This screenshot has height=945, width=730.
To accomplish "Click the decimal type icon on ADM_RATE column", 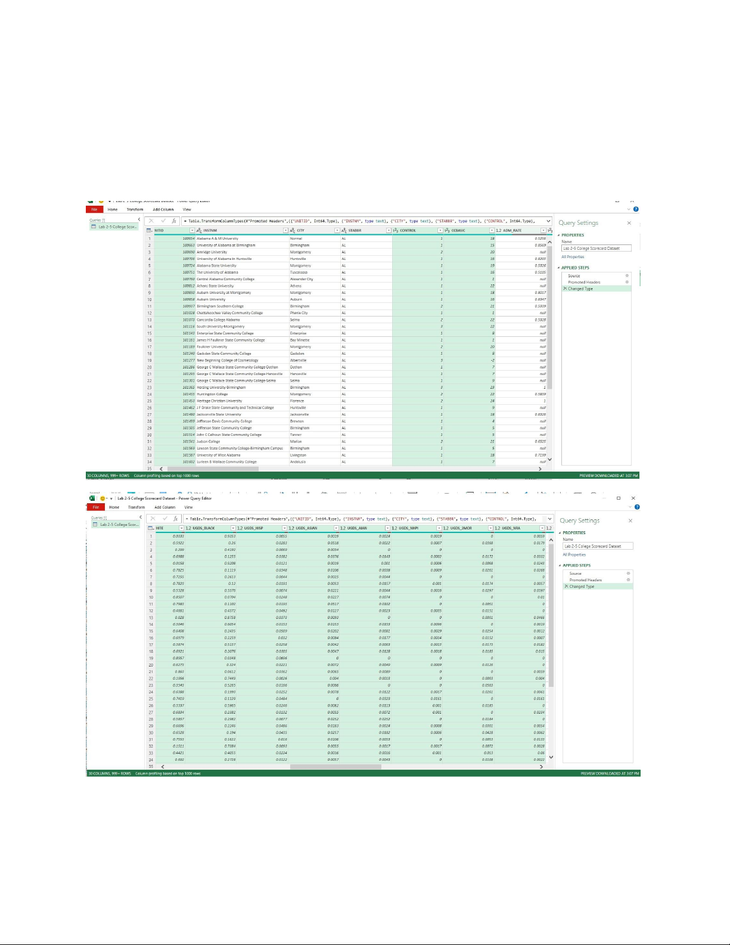I will tap(499, 231).
